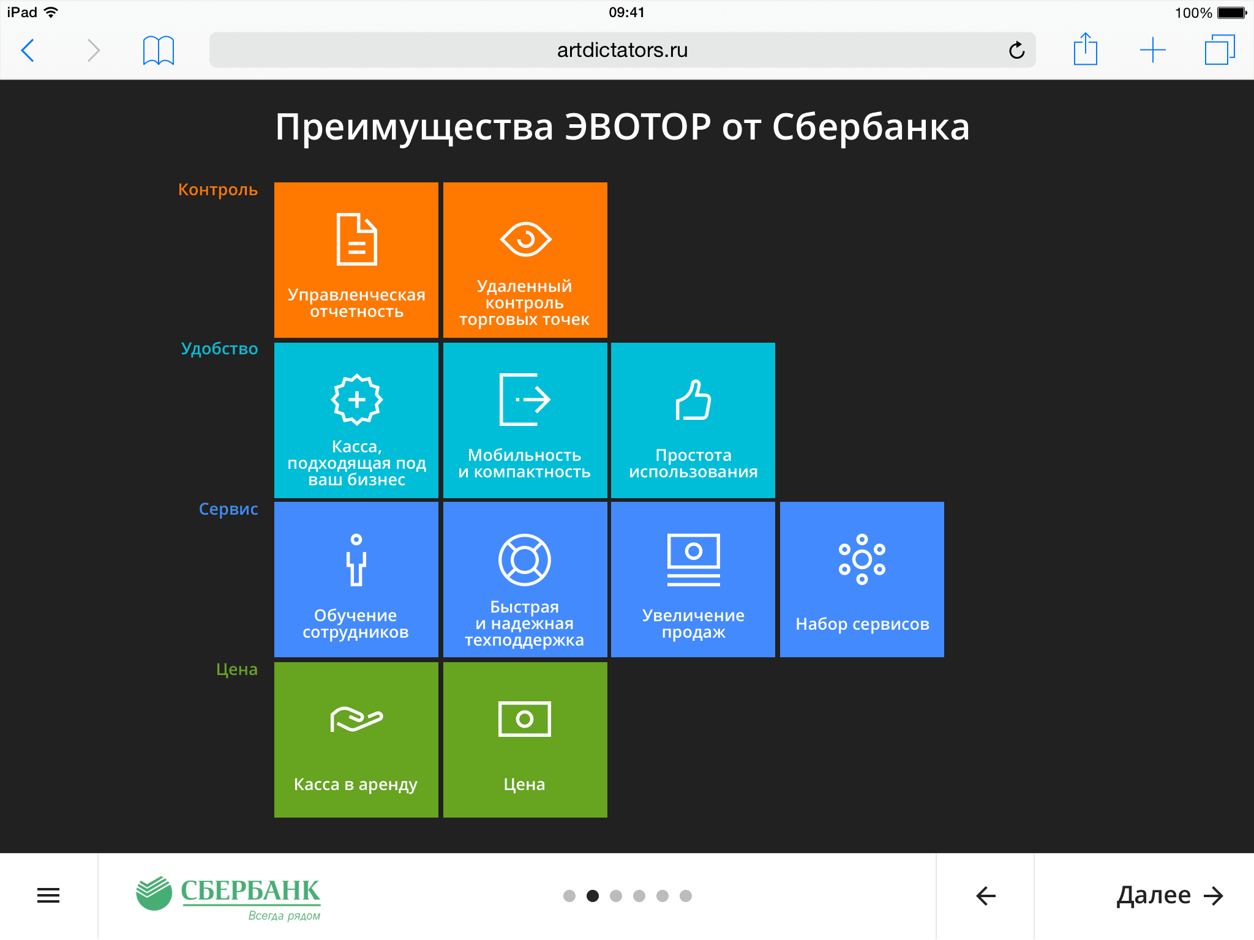The image size is (1254, 940).
Task: Go to previous slide with bottom arrow
Action: 985,896
